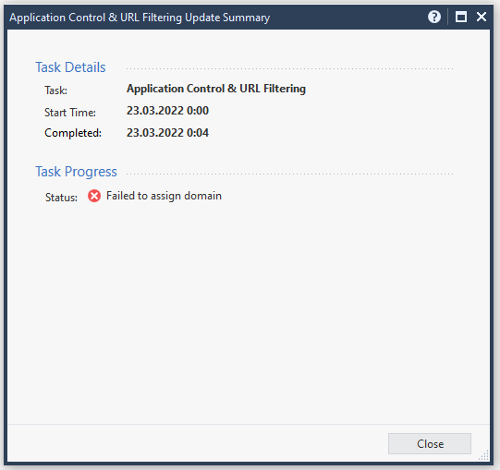Select the Task Progress heading
Screen dimensions: 500x470
[x=76, y=172]
